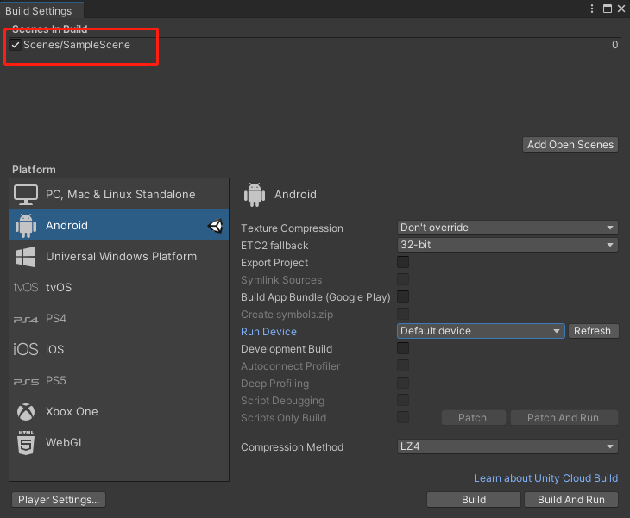Image resolution: width=630 pixels, height=518 pixels.
Task: Click scene index 0 in scenes list
Action: (x=614, y=45)
